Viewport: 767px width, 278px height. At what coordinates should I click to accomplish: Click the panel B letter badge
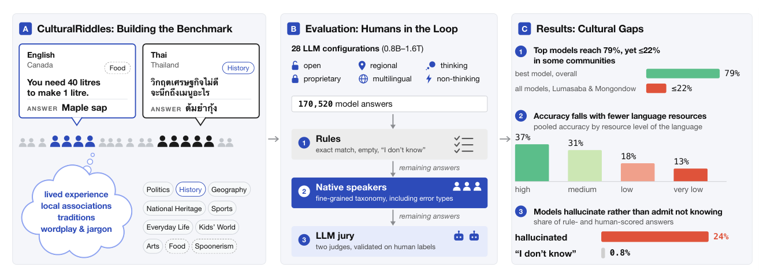tap(293, 28)
